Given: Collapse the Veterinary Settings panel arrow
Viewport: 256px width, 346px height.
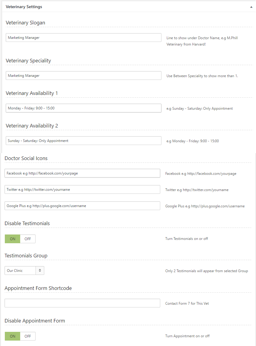Looking at the screenshot, I should click(251, 7).
